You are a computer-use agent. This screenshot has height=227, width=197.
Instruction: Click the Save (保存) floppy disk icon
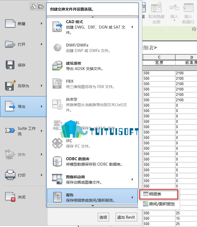click(10, 65)
